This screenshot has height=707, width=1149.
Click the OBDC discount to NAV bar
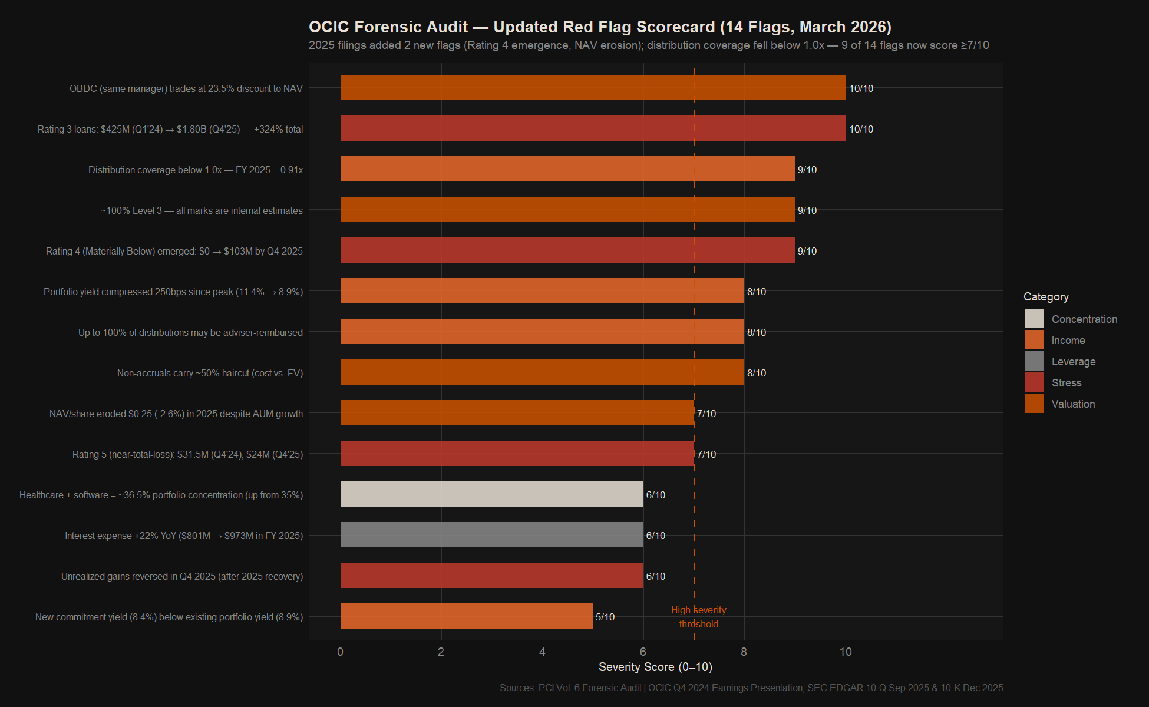pyautogui.click(x=592, y=88)
